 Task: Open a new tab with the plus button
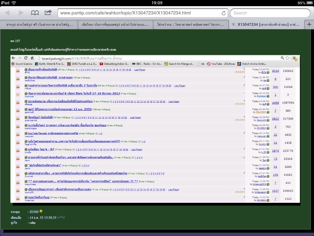pyautogui.click(x=308, y=25)
